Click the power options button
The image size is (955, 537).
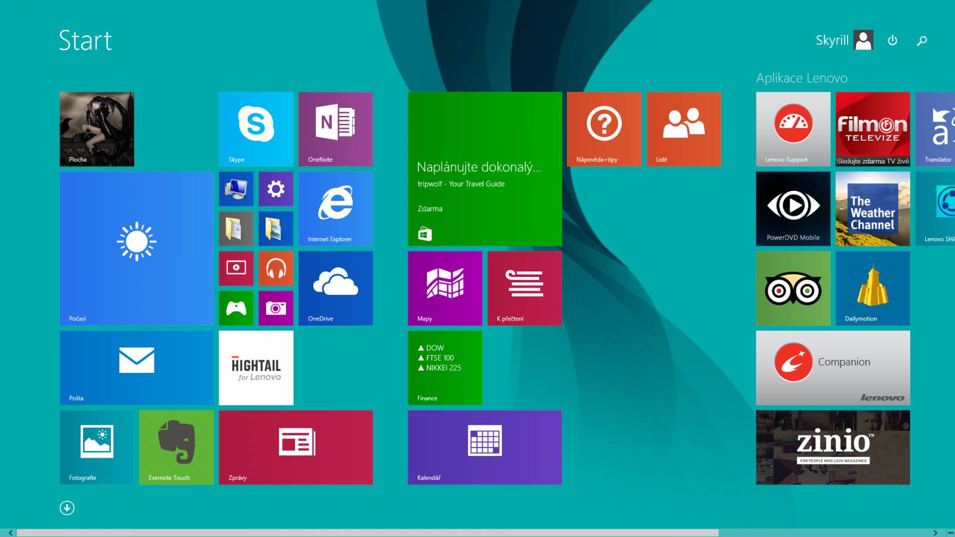pos(892,41)
